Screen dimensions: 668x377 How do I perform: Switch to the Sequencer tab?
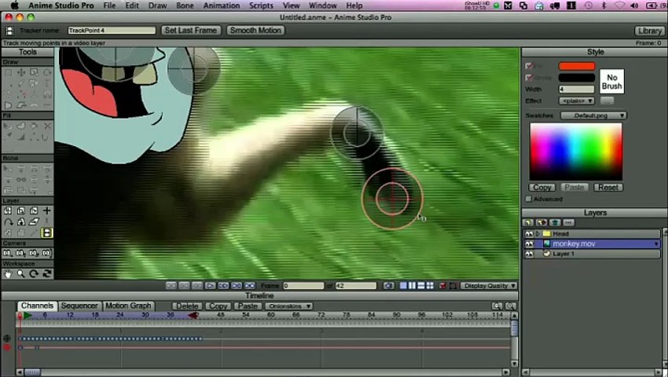79,306
